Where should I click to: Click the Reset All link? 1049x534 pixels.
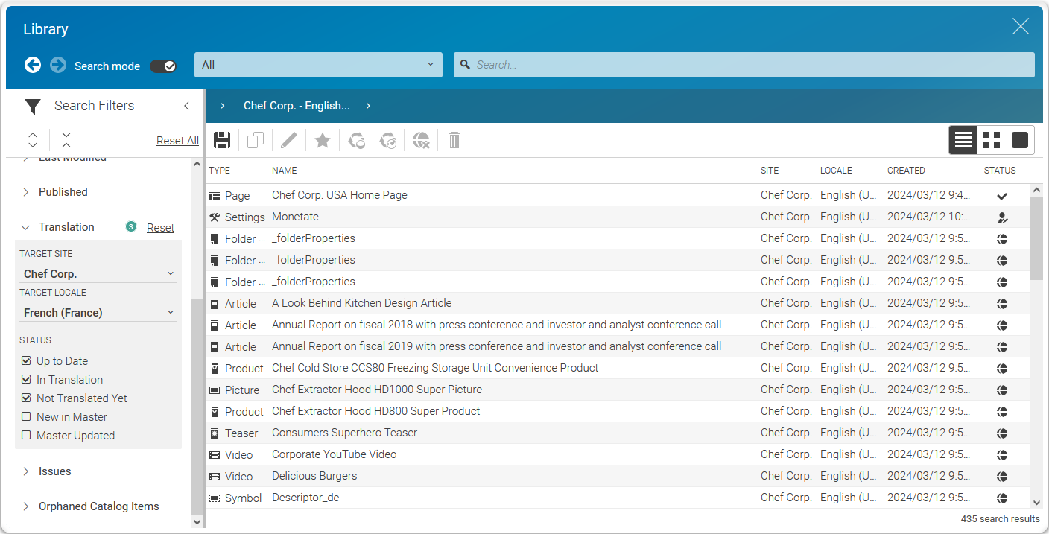177,141
